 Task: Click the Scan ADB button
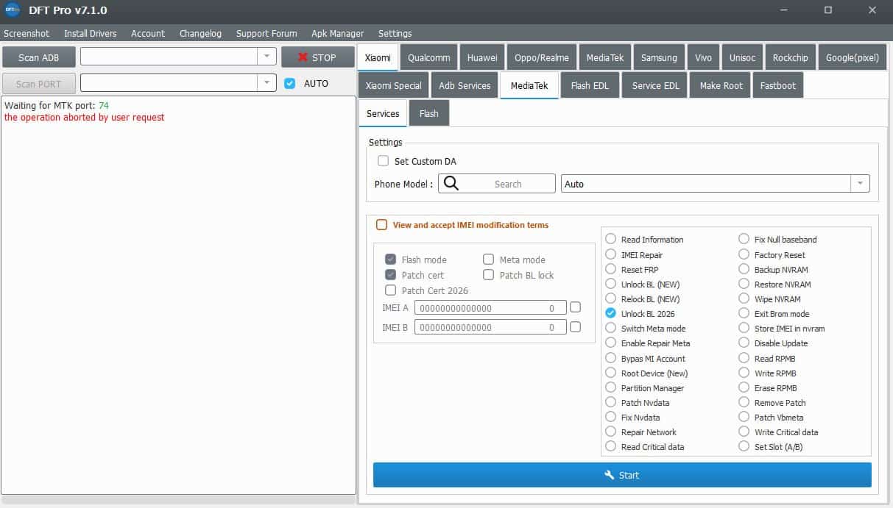pyautogui.click(x=39, y=57)
